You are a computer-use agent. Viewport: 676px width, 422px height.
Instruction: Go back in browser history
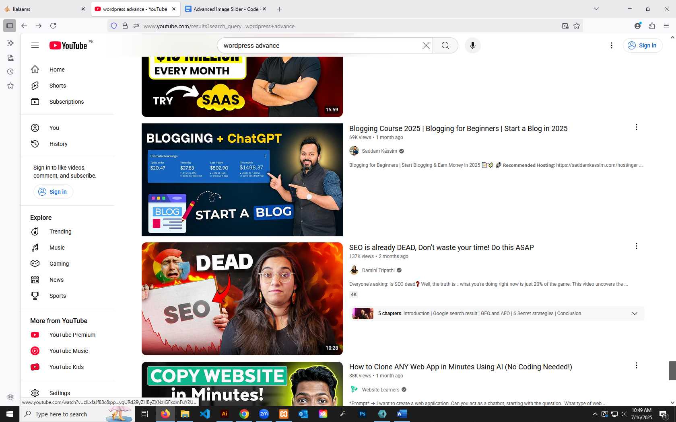point(24,26)
